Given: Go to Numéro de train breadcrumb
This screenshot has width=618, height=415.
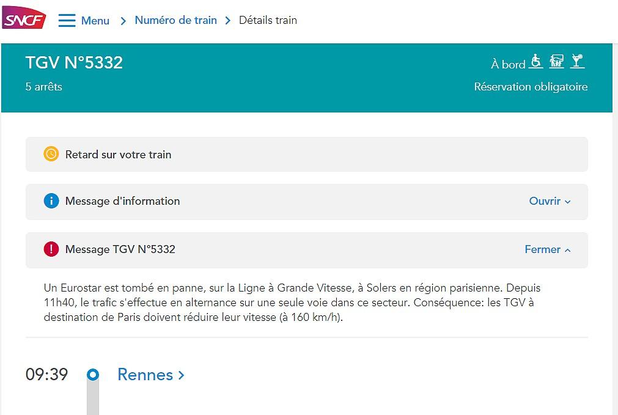Looking at the screenshot, I should (x=175, y=20).
